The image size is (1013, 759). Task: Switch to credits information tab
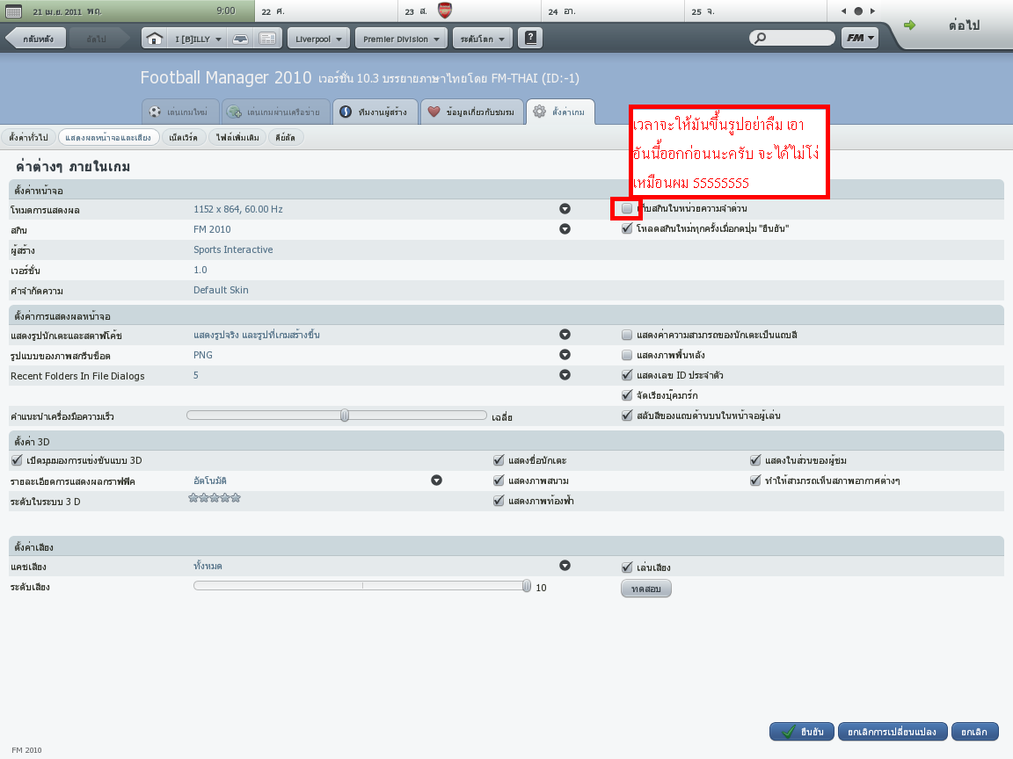point(472,112)
